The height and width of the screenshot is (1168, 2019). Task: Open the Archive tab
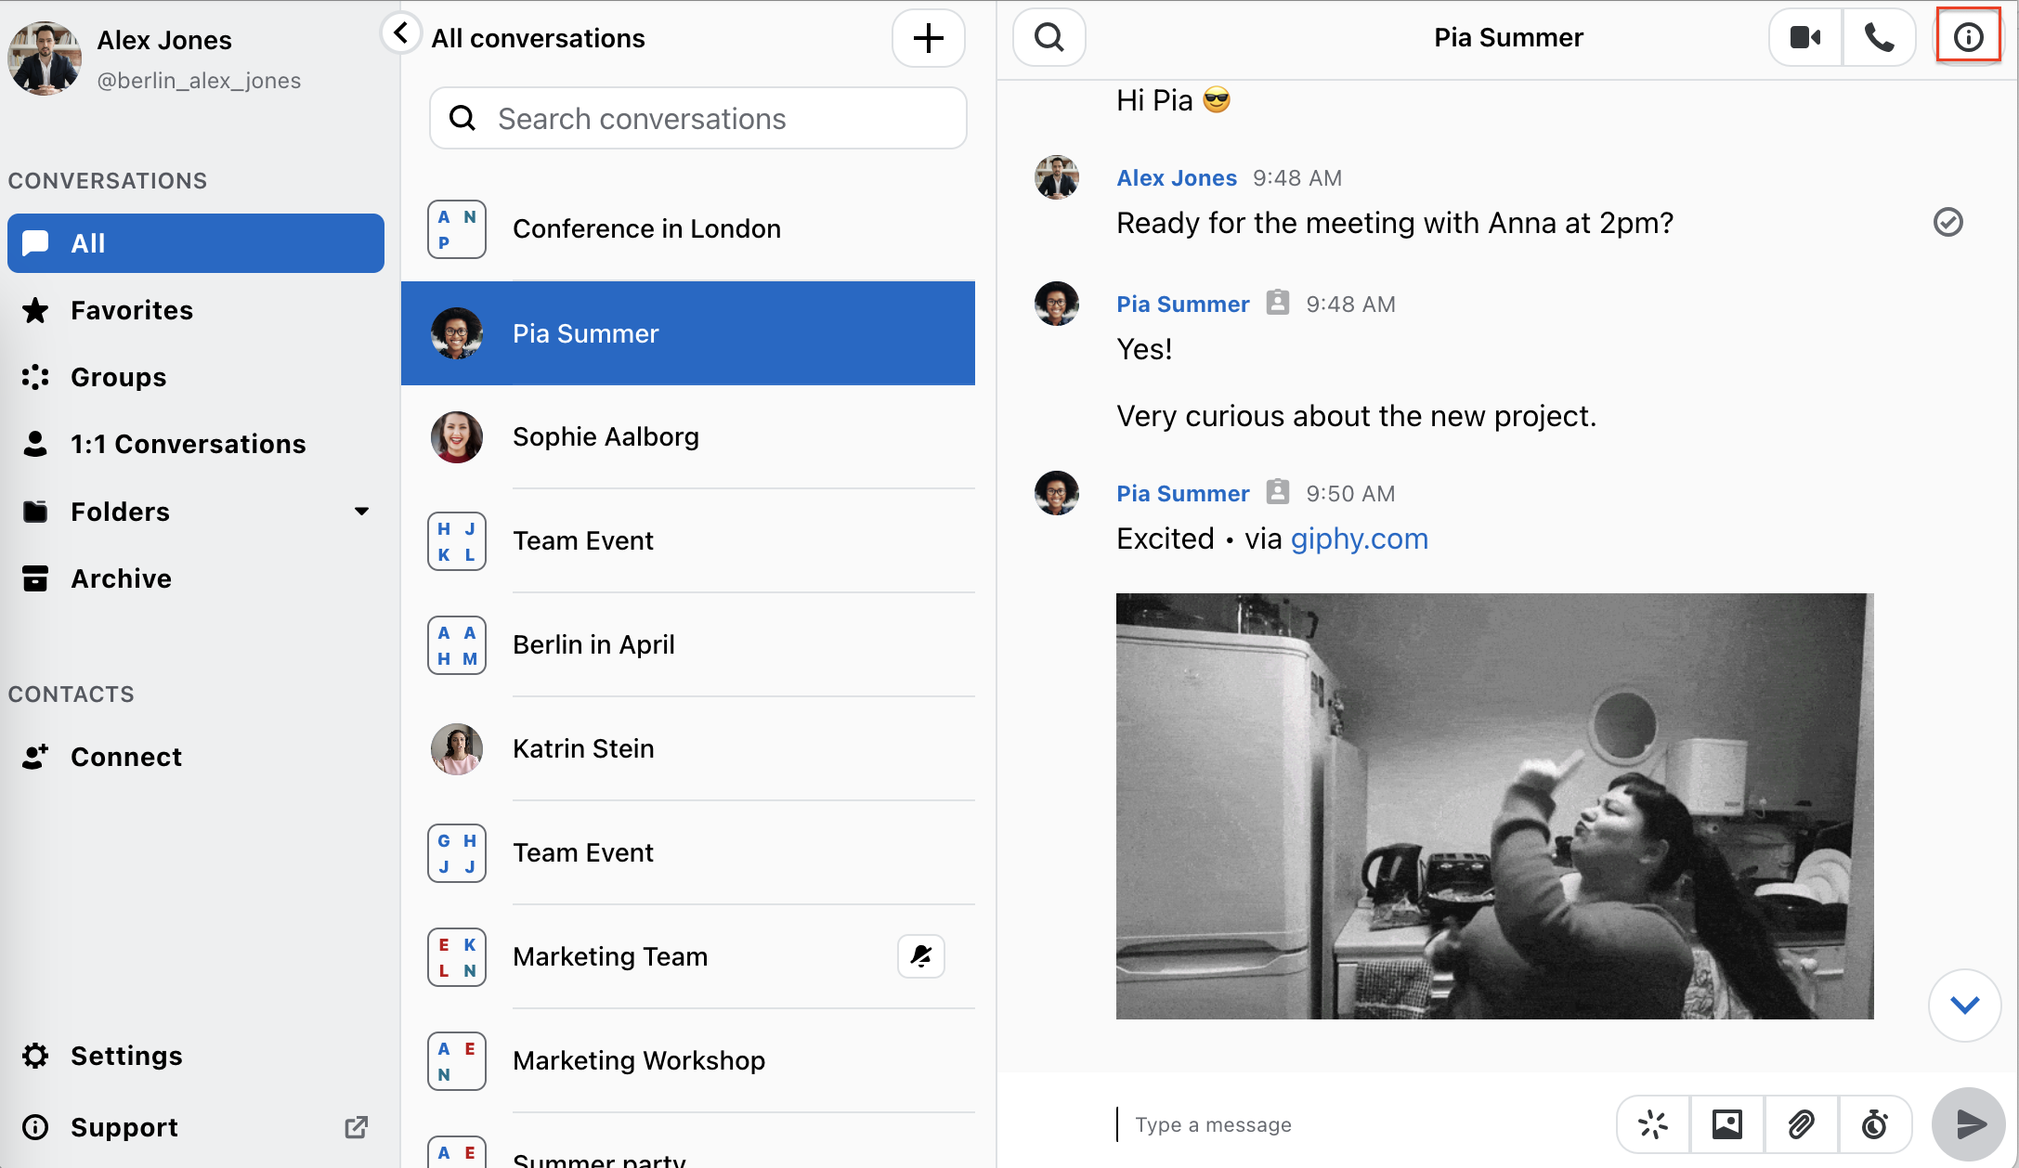click(196, 578)
